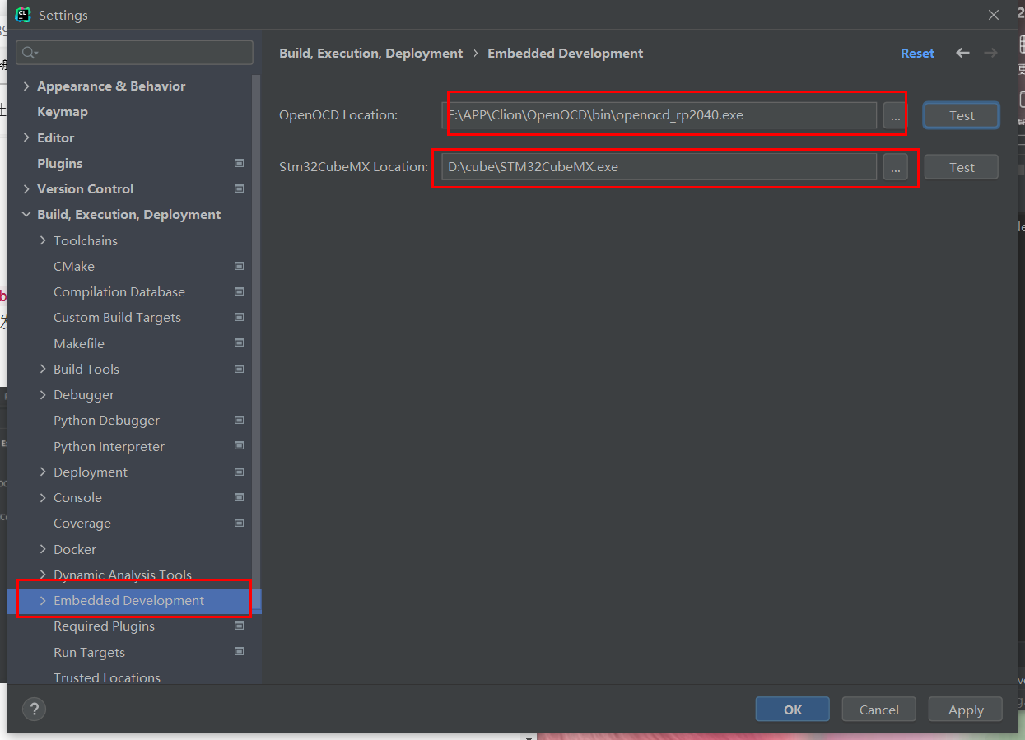This screenshot has height=740, width=1025.
Task: Click project-level icon beside Build Tools
Action: point(239,369)
